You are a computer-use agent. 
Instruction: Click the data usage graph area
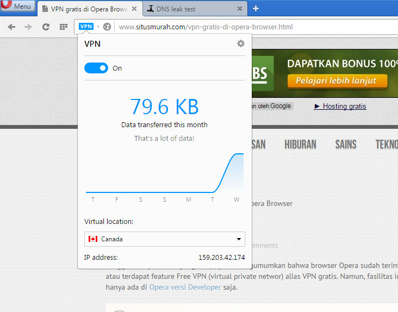[165, 173]
